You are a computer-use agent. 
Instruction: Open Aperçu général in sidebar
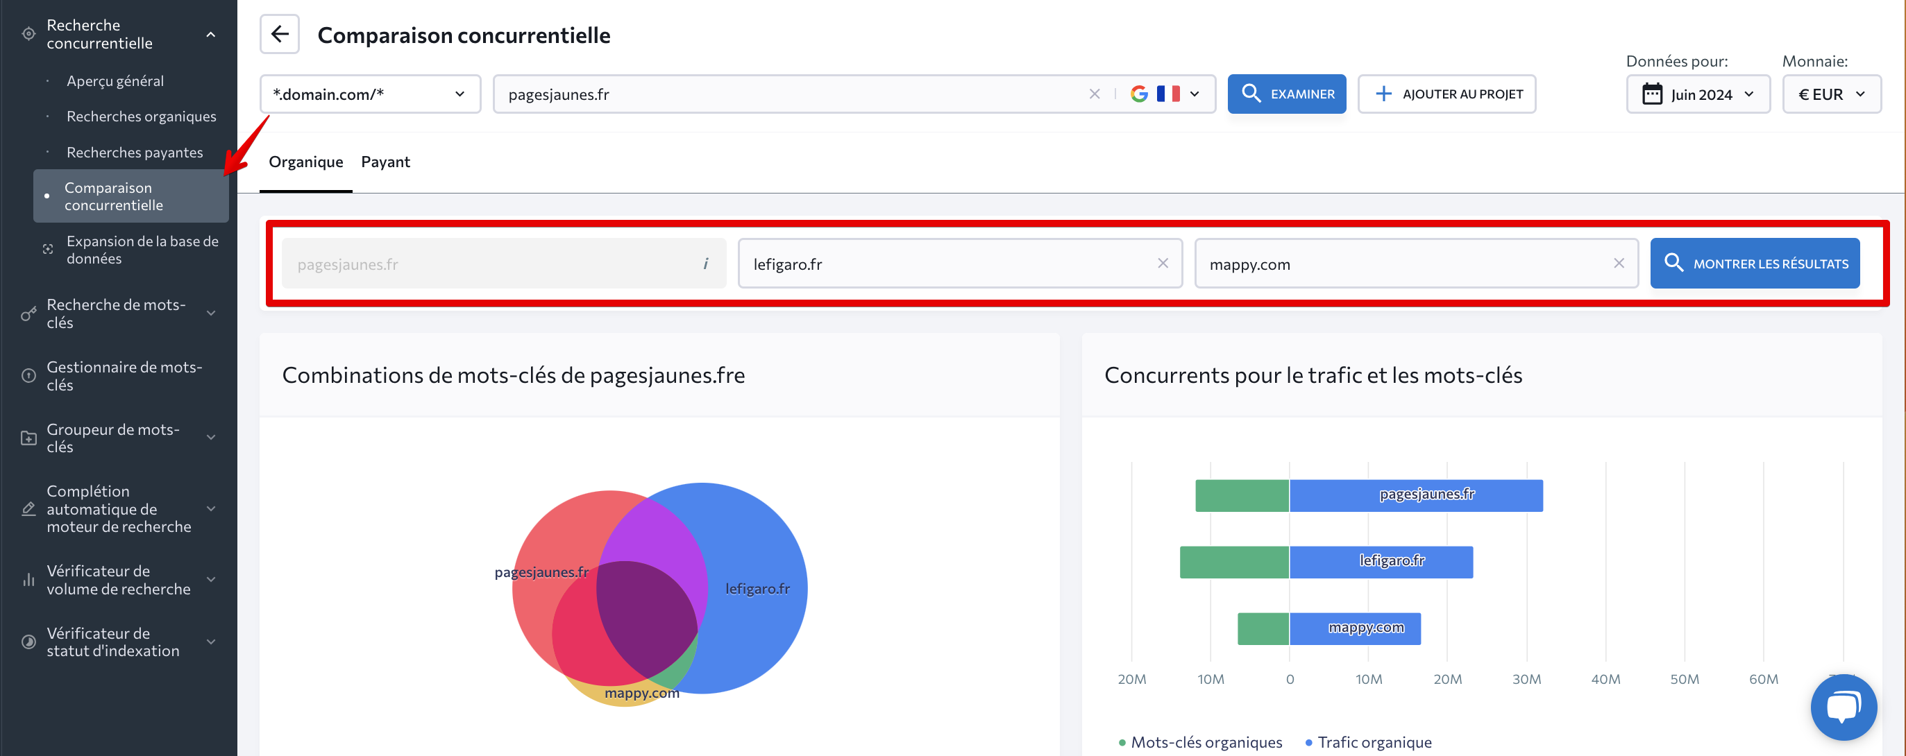[115, 80]
